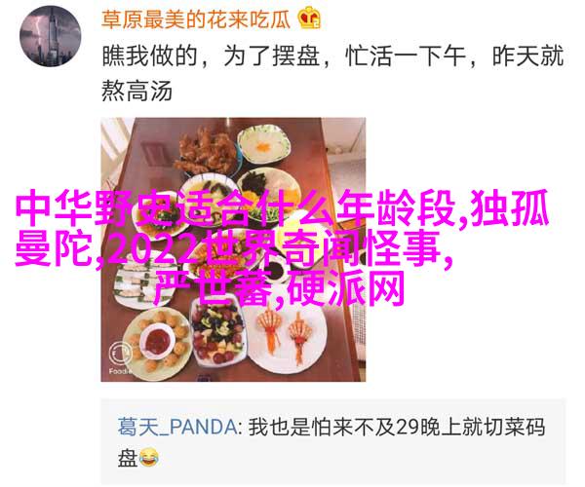585x487 pixels.
Task: Select overlay text 2022世界奇闻怪事
Action: pyautogui.click(x=273, y=248)
